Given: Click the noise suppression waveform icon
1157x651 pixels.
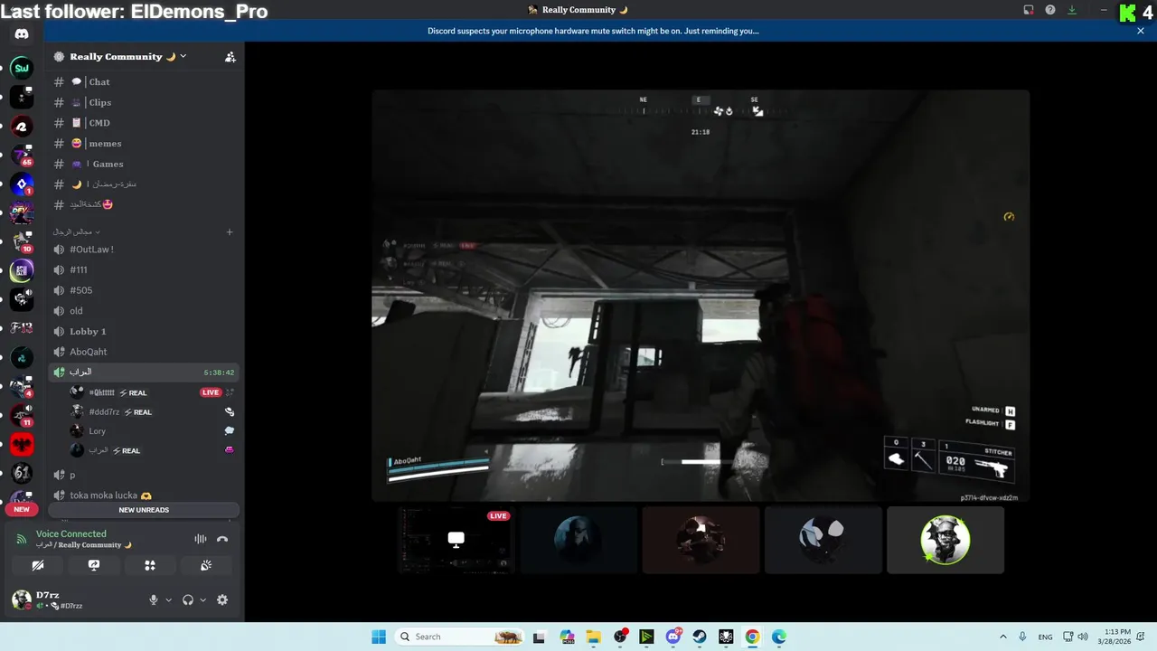Looking at the screenshot, I should point(201,539).
